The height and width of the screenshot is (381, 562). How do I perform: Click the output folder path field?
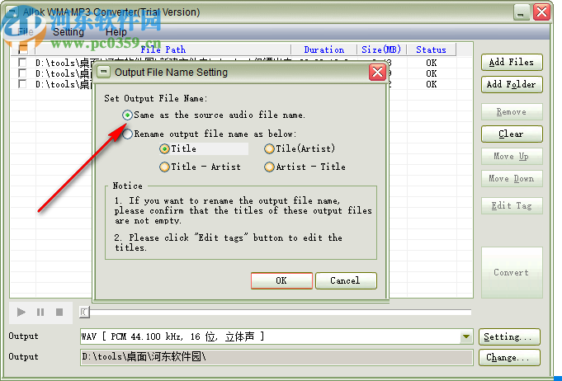[x=276, y=357]
